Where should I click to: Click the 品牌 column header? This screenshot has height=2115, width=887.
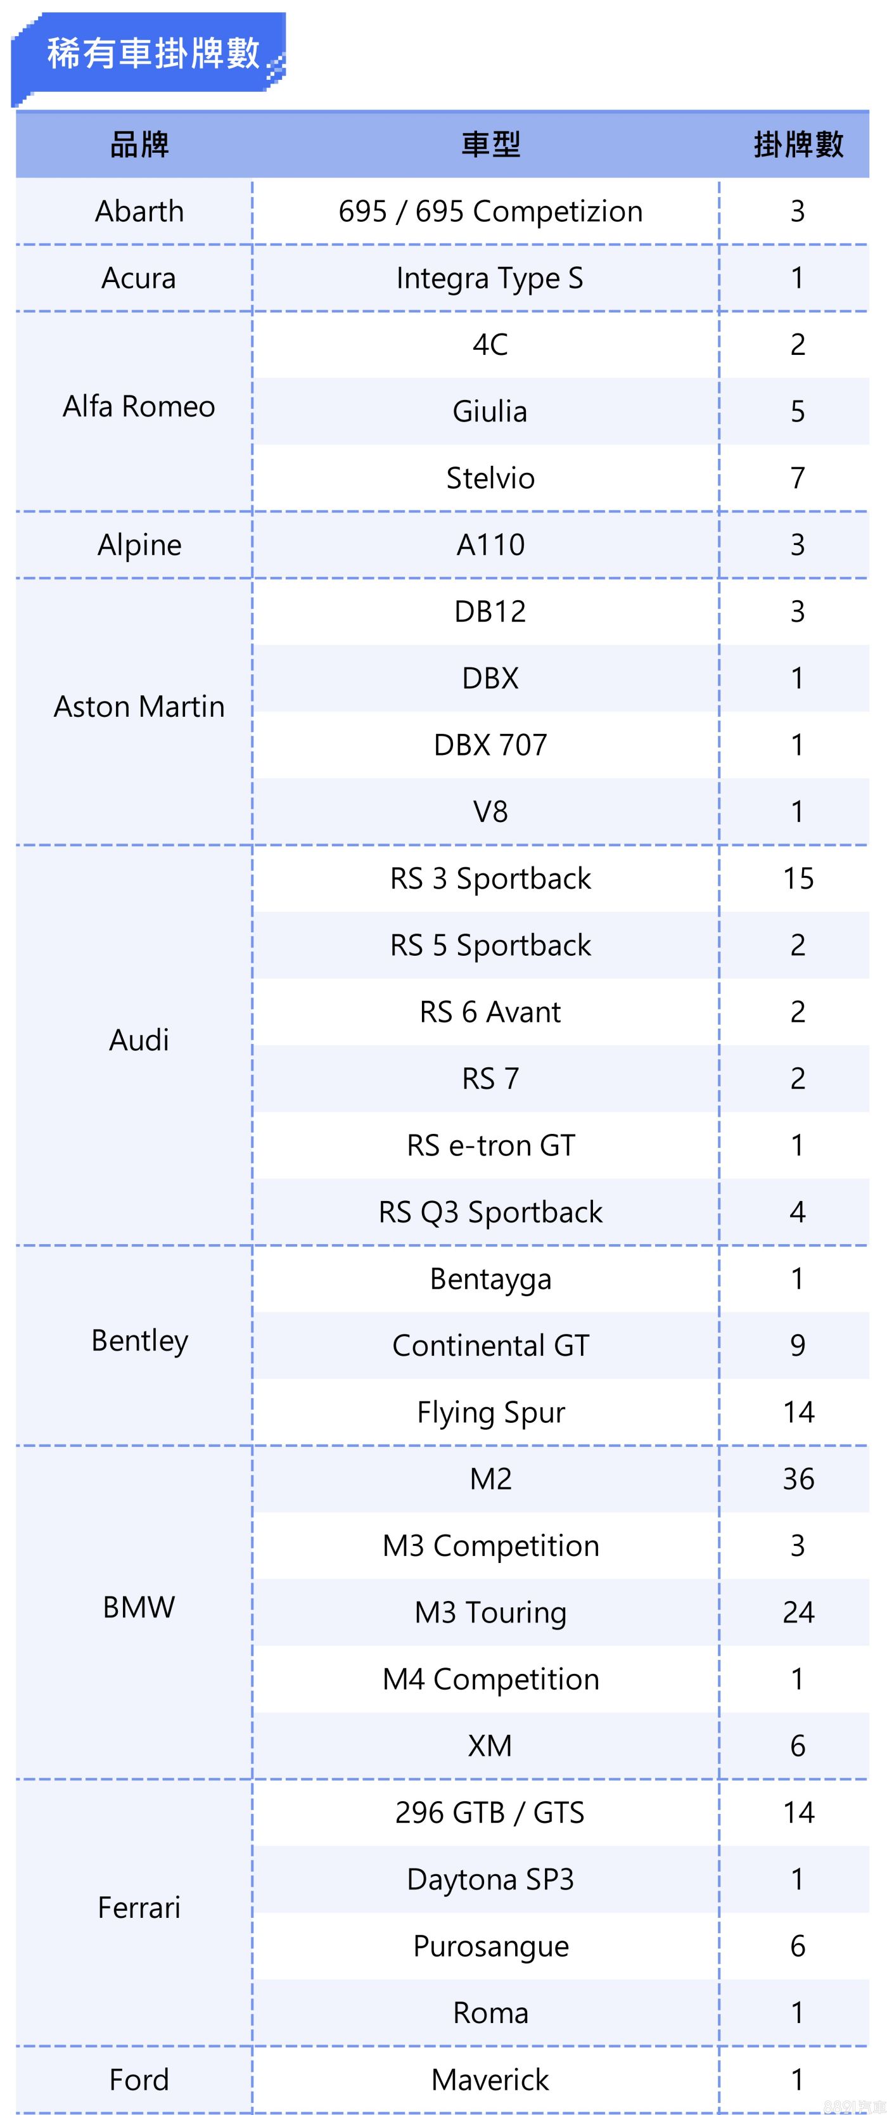pos(139,145)
